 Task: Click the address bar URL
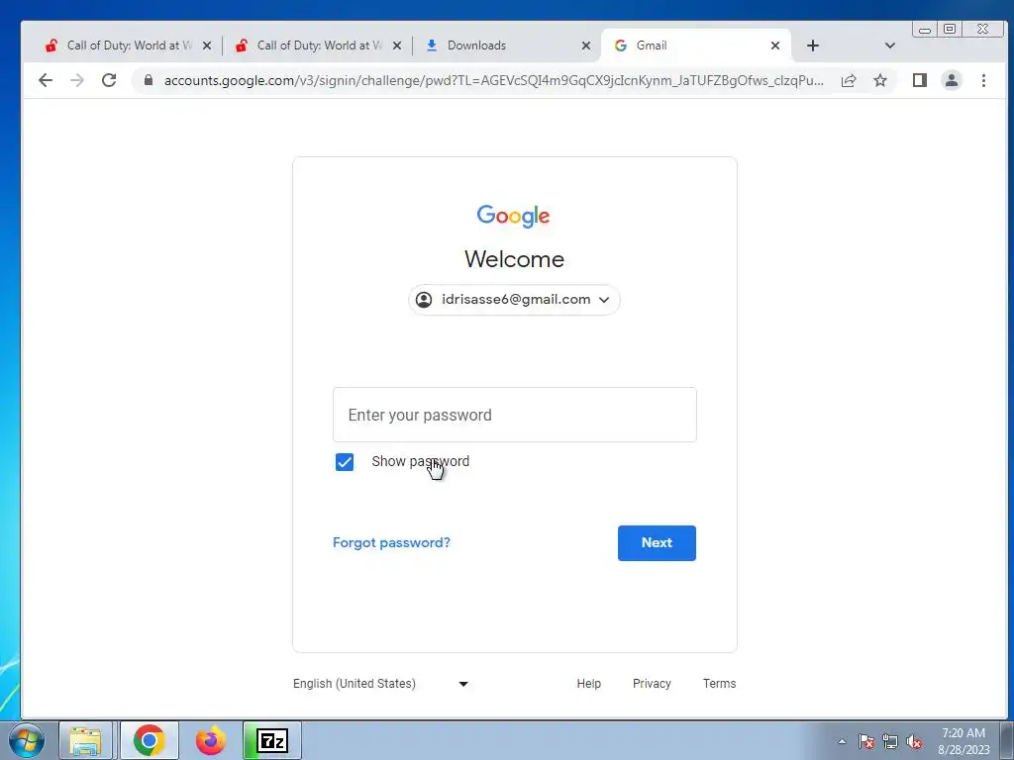pyautogui.click(x=493, y=80)
